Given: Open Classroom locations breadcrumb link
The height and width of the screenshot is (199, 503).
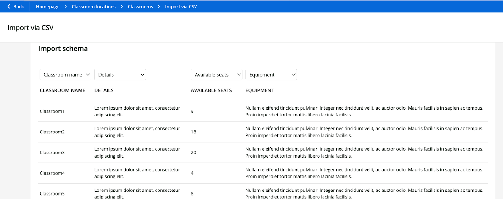Looking at the screenshot, I should tap(93, 7).
